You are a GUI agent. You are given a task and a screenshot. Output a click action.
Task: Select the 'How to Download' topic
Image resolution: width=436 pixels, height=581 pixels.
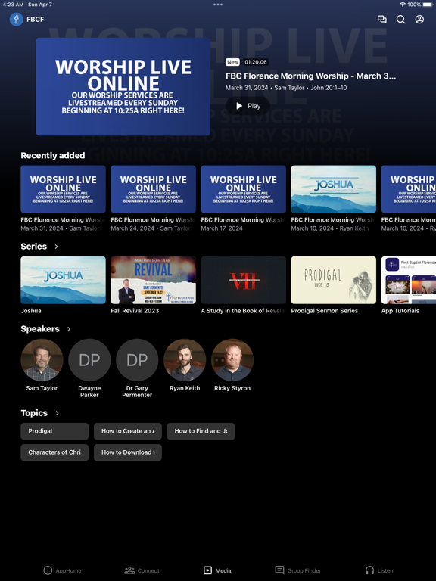tap(127, 452)
